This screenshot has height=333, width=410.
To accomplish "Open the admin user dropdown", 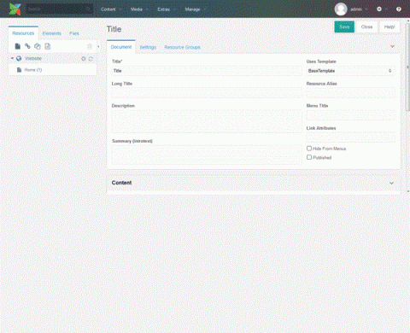I will [359, 9].
